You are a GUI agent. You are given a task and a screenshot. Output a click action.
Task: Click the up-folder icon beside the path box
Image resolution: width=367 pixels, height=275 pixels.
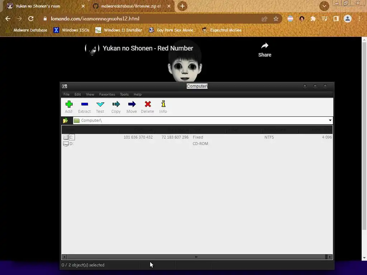(x=65, y=120)
